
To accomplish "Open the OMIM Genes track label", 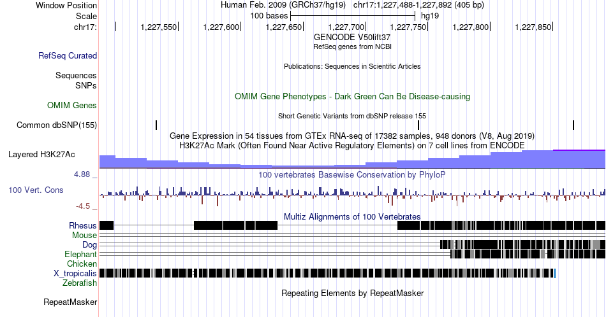I will (72, 105).
